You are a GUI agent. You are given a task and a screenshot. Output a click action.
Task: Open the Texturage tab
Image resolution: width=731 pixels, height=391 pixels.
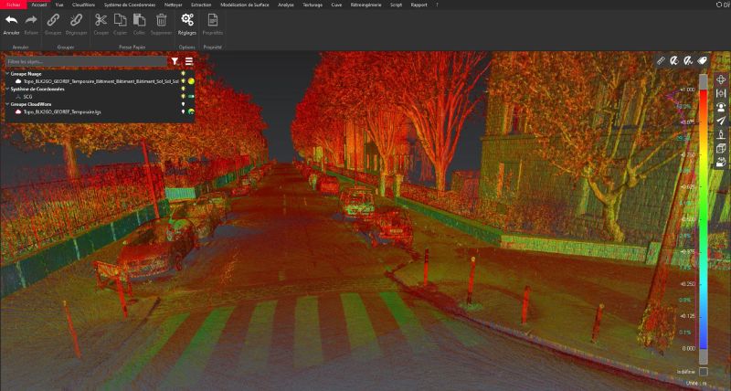(313, 5)
